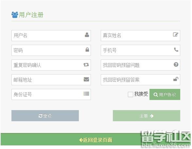Click the edit pencil icon in real name field

coord(176,35)
